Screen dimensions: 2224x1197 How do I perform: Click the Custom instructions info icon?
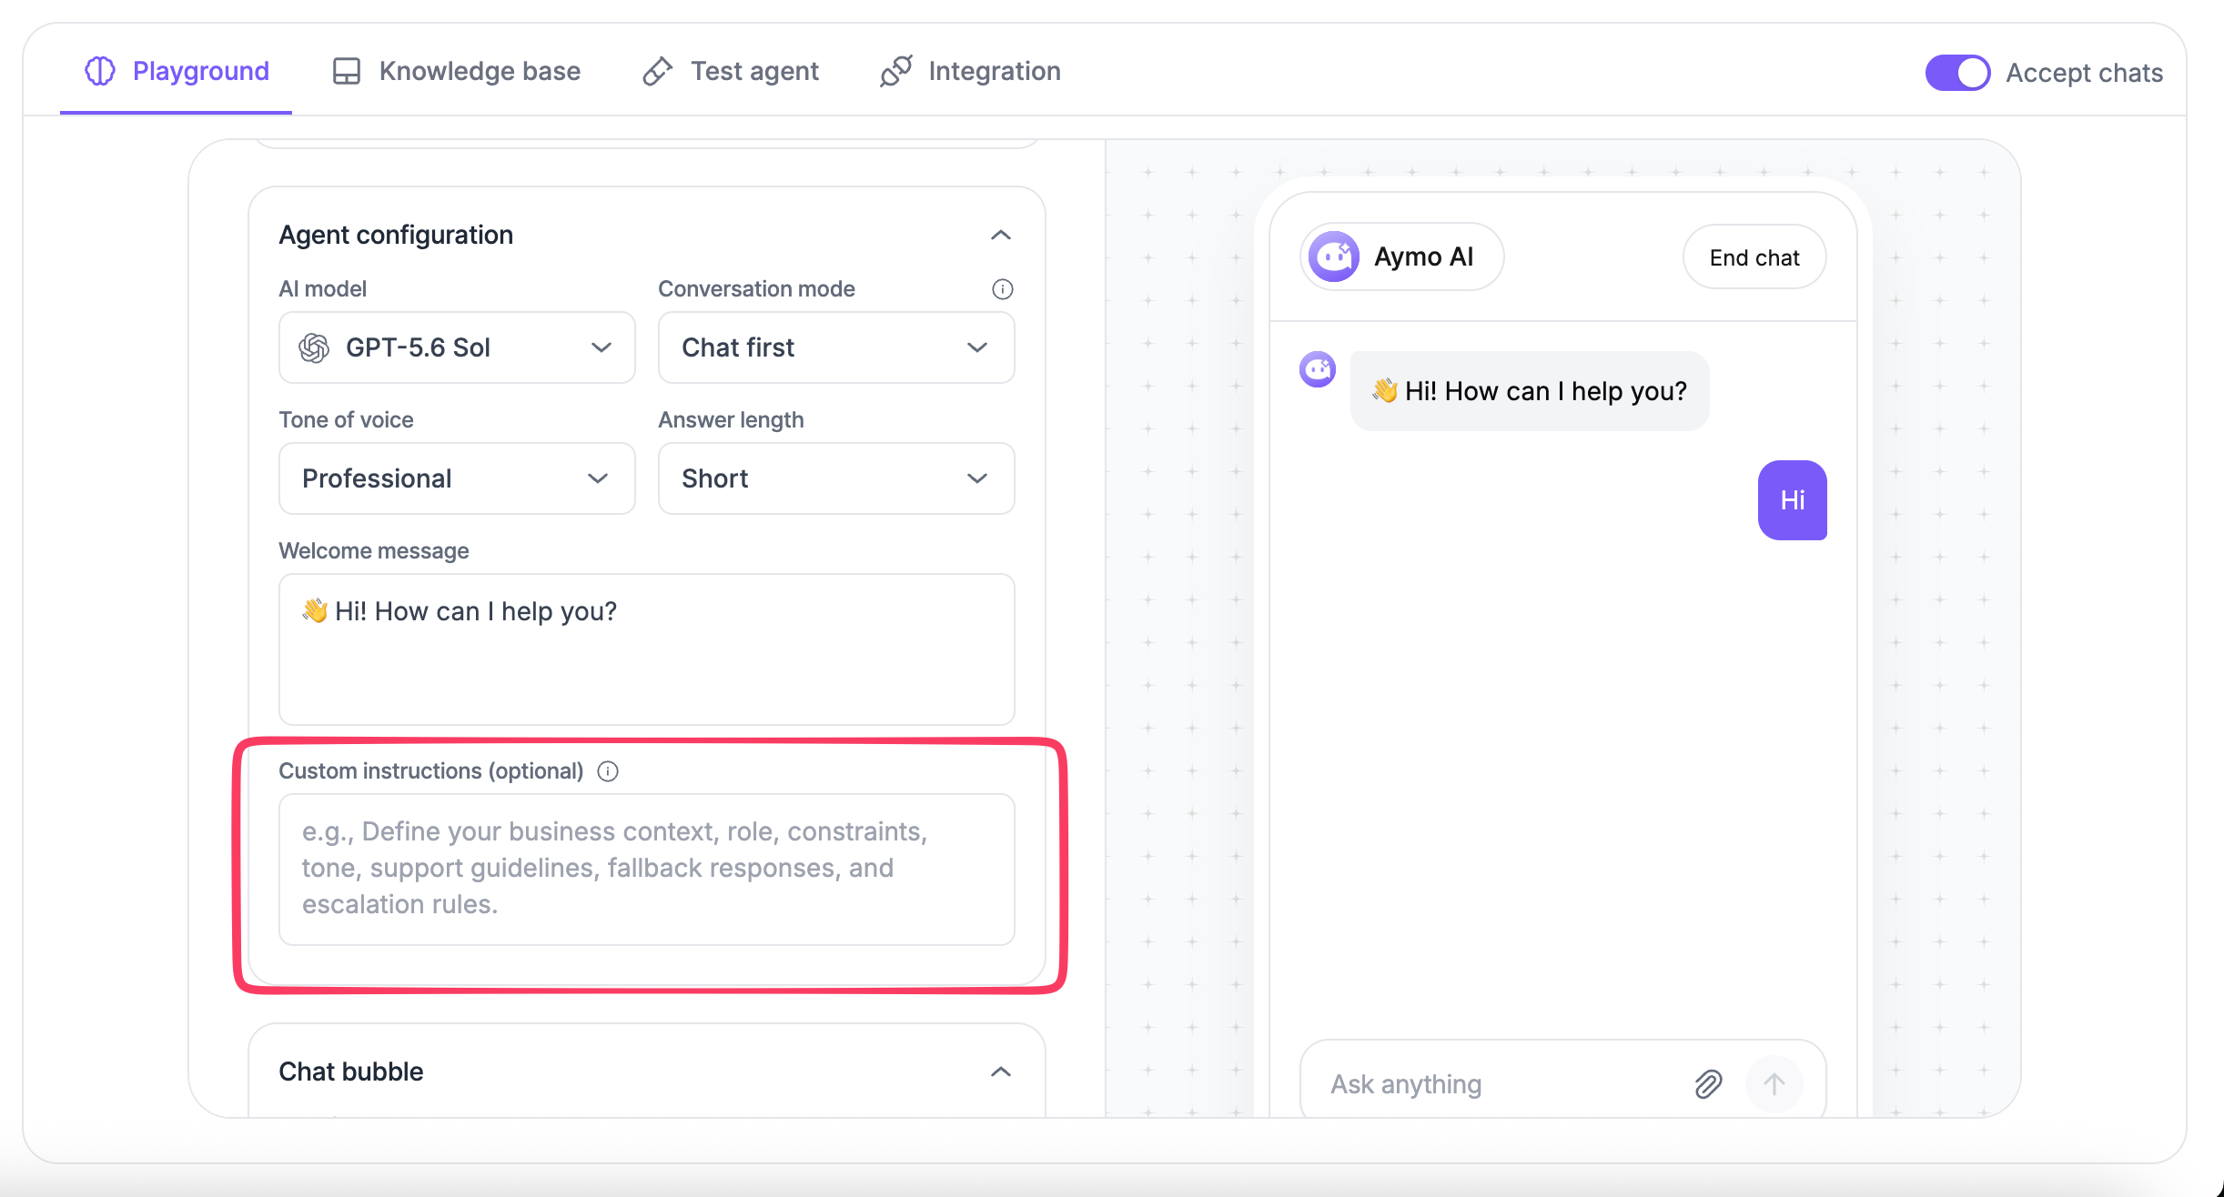coord(608,771)
